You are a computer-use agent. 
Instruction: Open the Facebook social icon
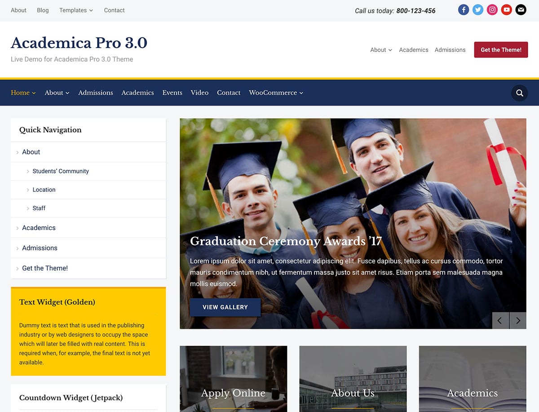(464, 10)
